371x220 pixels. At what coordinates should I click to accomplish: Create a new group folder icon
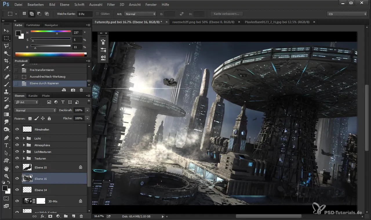[x=66, y=216]
